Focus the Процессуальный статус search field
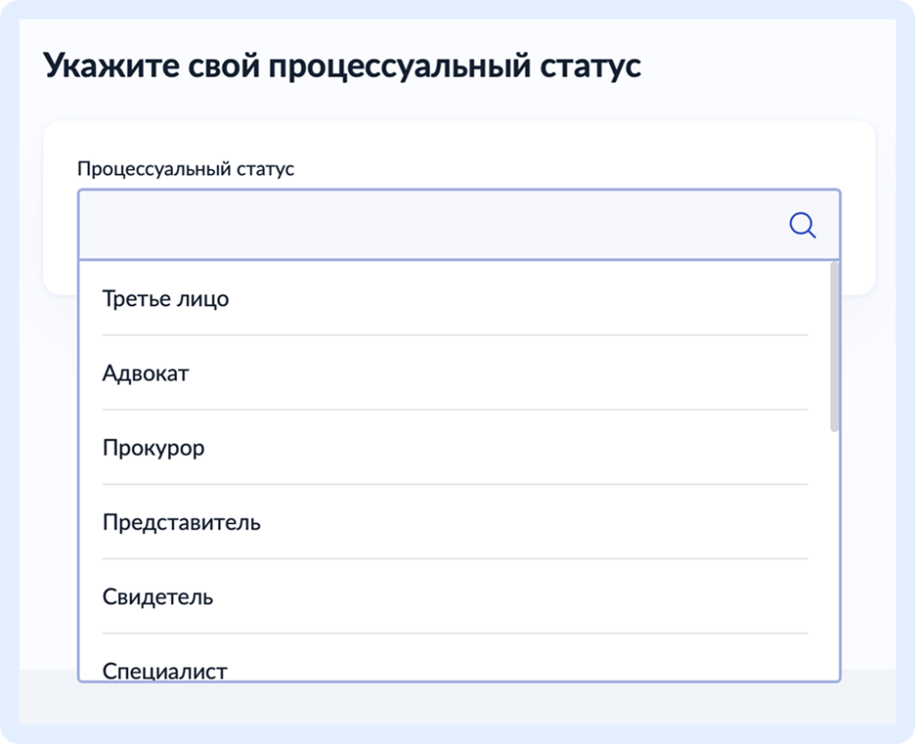 pyautogui.click(x=429, y=225)
